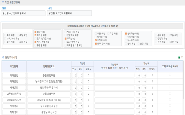This screenshot has height=115, width=185.
Task: Click the circle arrow icon beside 안전조치사항
Action: tap(3, 57)
